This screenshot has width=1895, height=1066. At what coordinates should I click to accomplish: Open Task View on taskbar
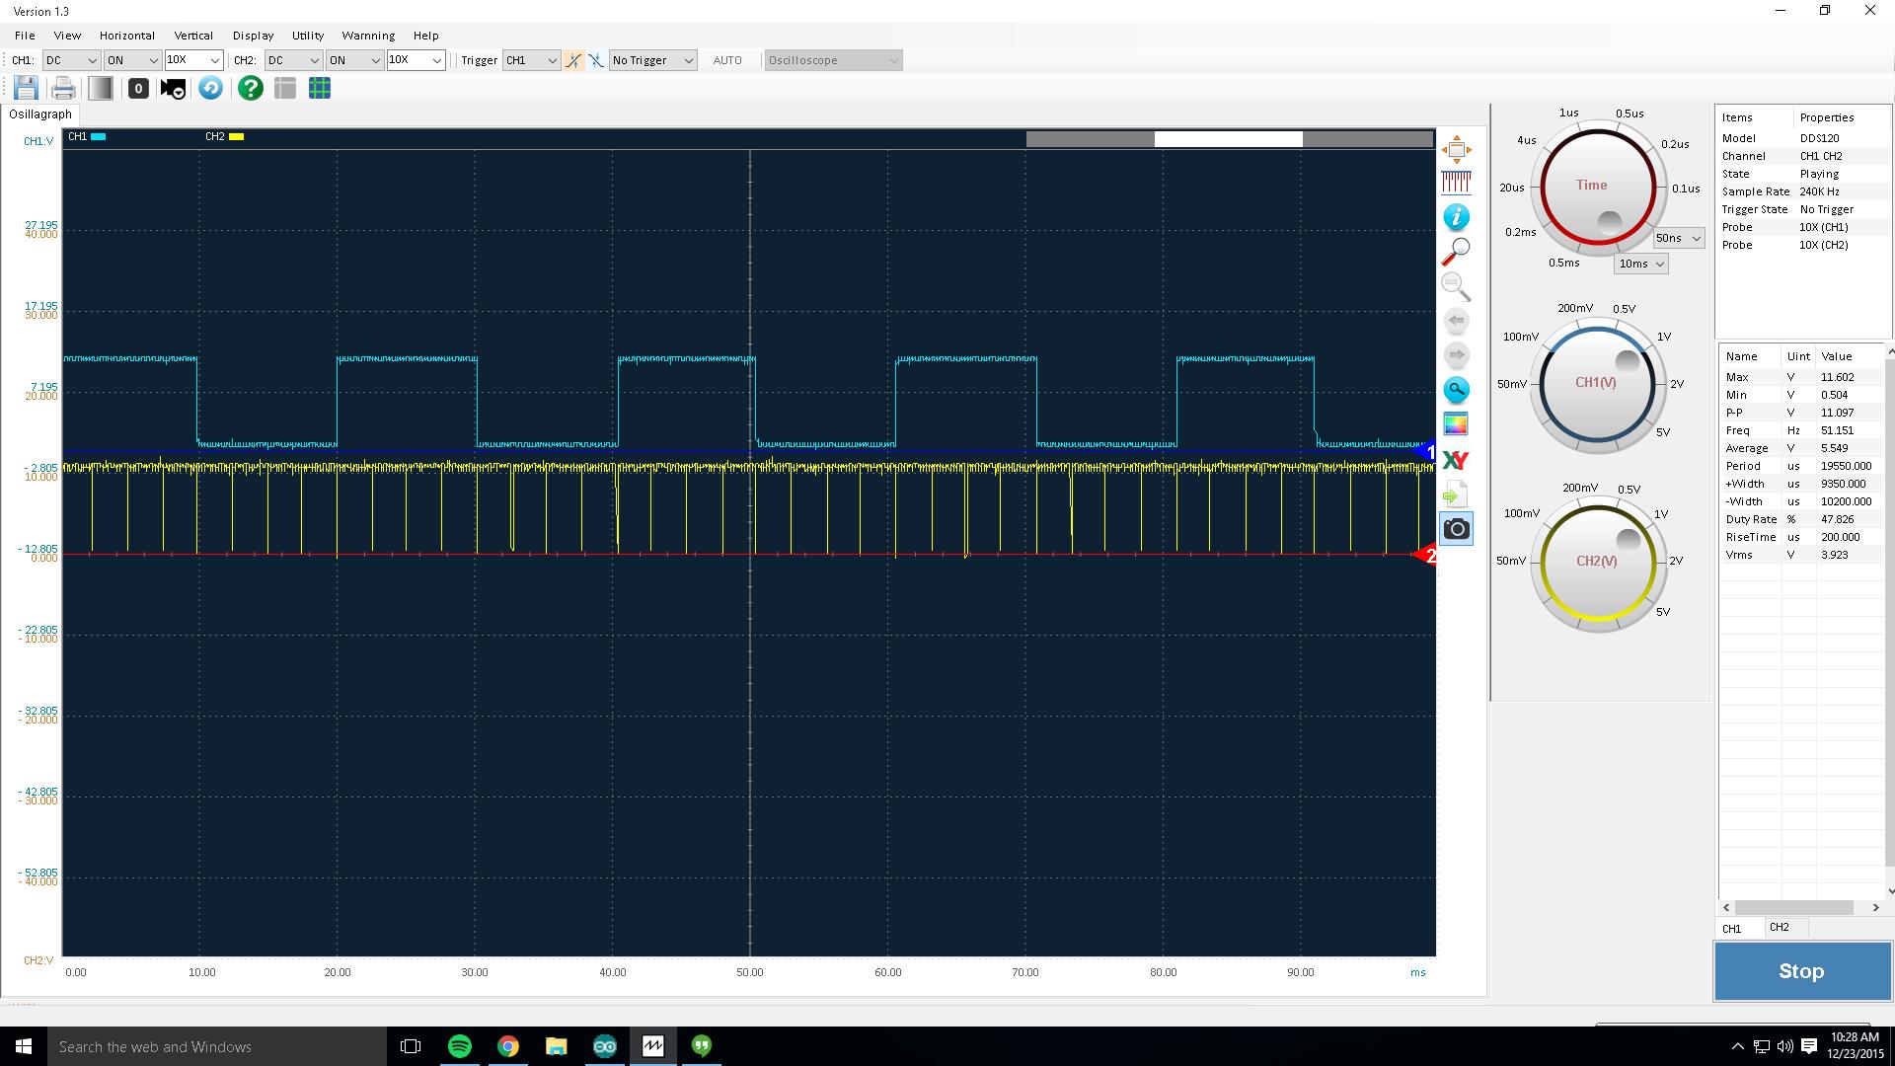[411, 1046]
